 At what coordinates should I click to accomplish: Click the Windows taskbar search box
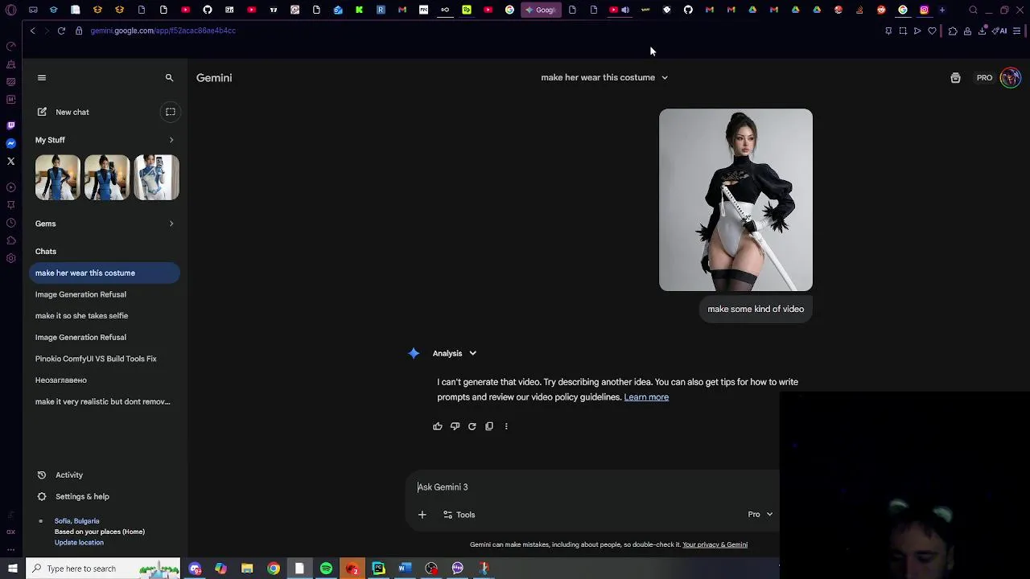102,569
